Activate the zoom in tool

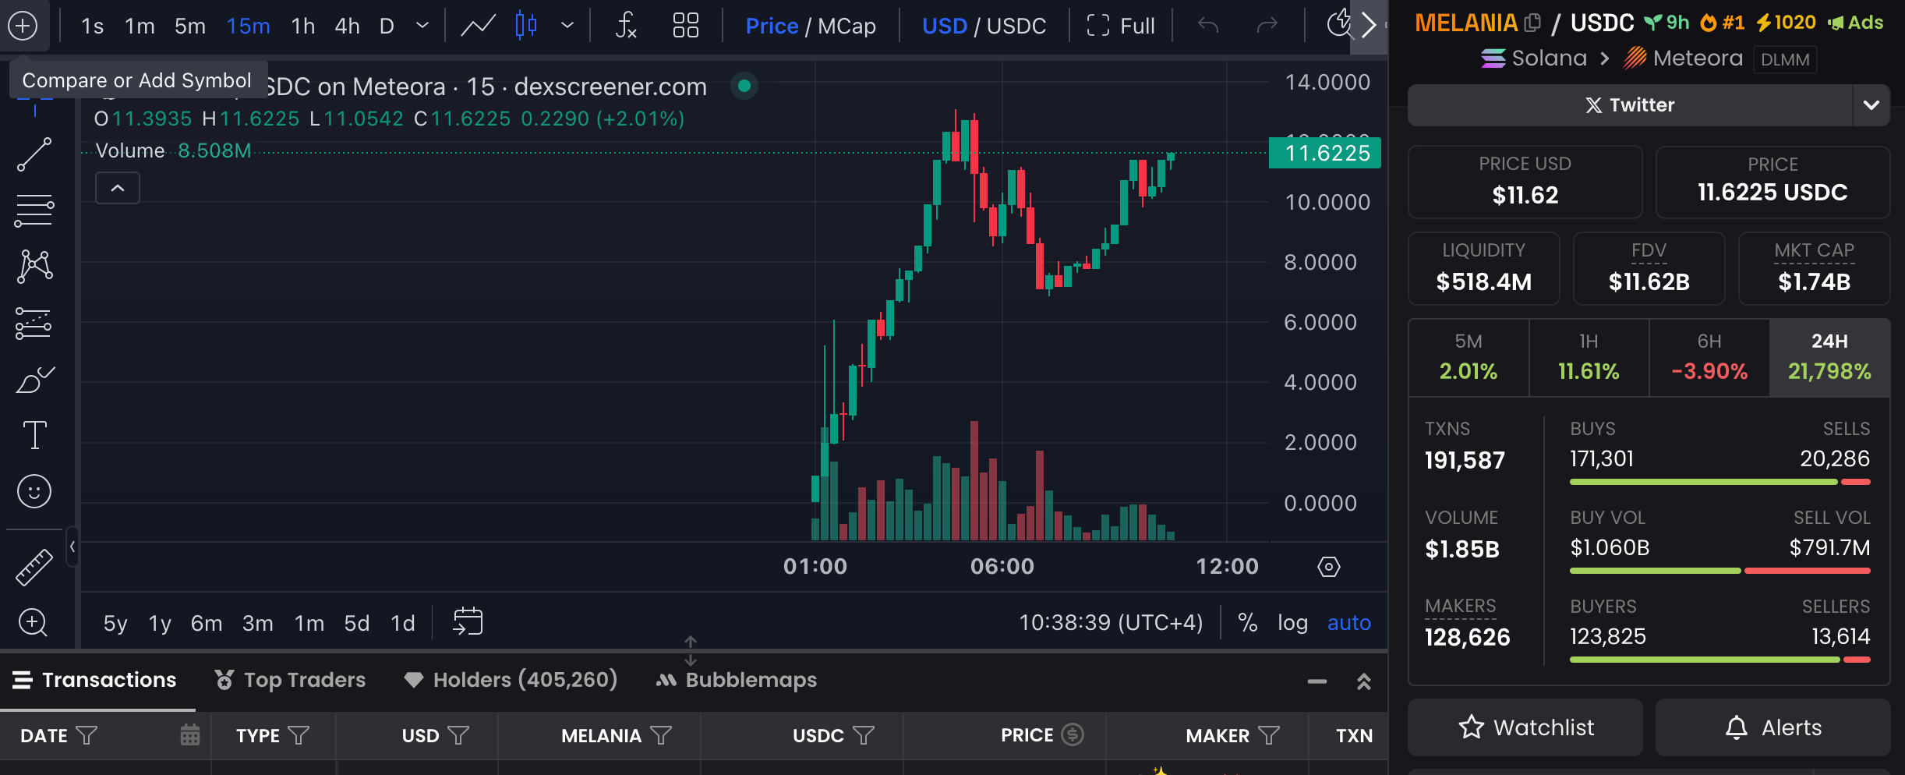[x=34, y=622]
